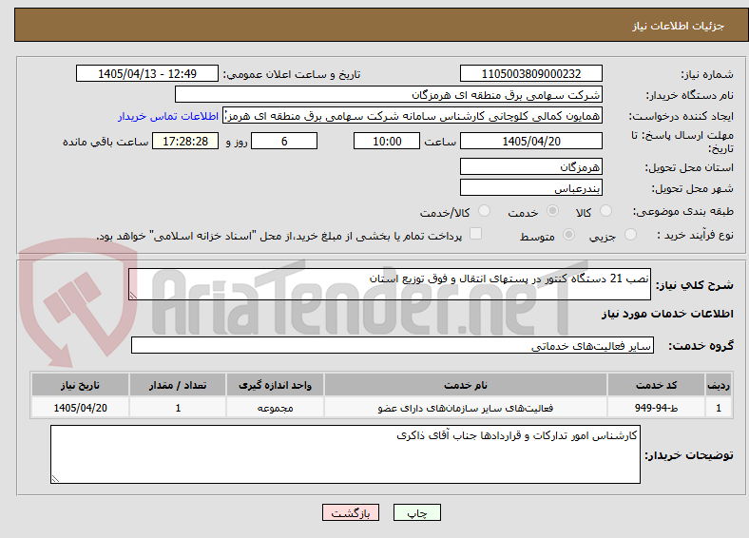
Task: Click the نوع فرآیند خرید label
Action: pos(695,235)
